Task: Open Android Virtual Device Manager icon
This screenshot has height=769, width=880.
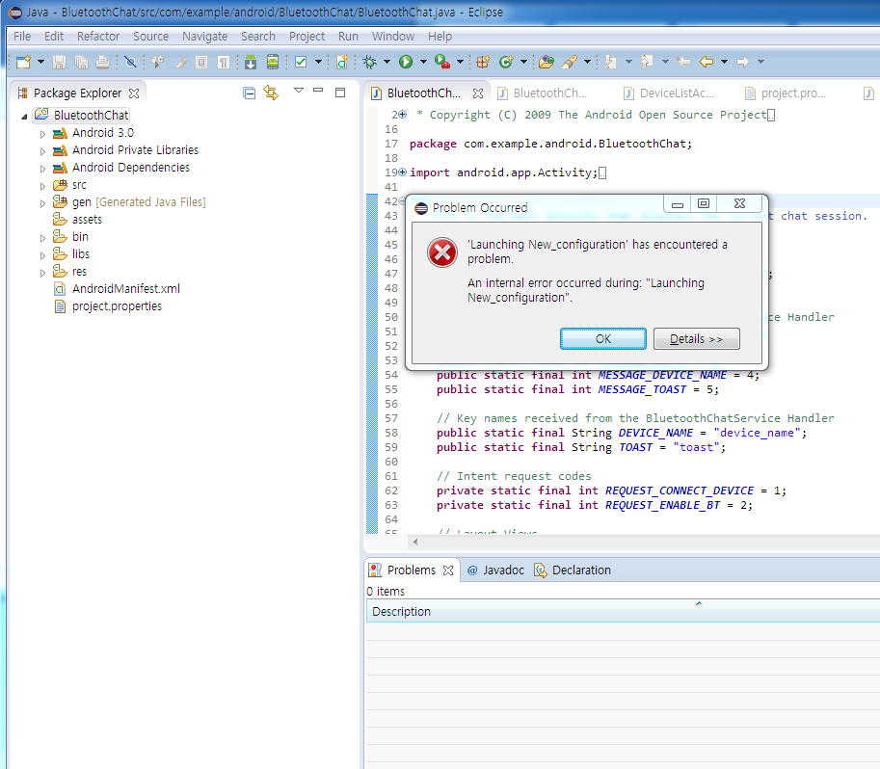Action: tap(273, 62)
